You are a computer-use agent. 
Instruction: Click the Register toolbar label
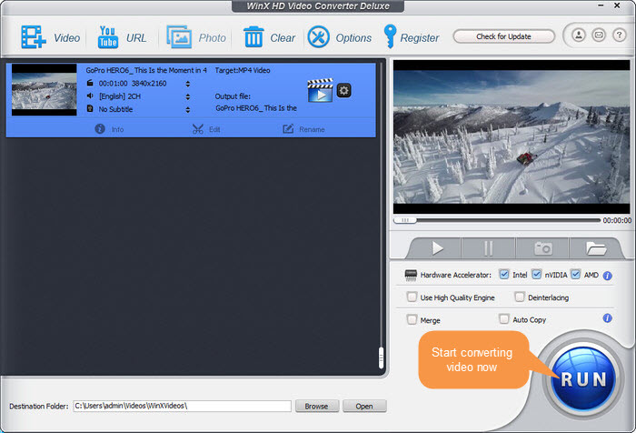pos(420,38)
